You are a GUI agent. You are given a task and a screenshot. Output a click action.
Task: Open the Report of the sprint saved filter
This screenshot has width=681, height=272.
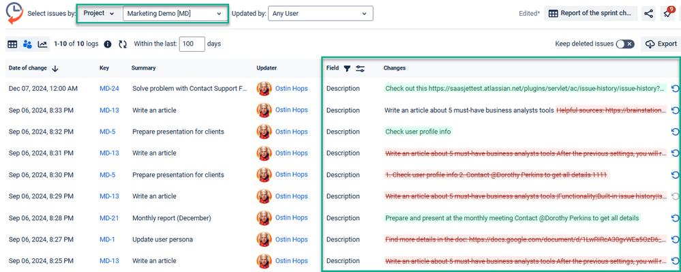coord(590,14)
